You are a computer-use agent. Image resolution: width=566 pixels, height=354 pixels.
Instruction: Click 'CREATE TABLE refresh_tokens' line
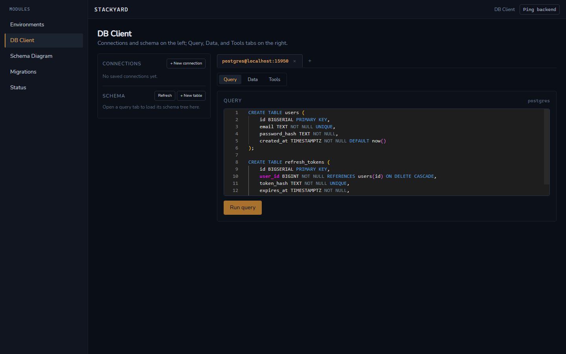click(289, 162)
